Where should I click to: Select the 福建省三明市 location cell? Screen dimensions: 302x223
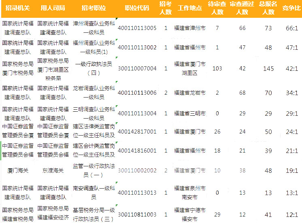pos(190,113)
